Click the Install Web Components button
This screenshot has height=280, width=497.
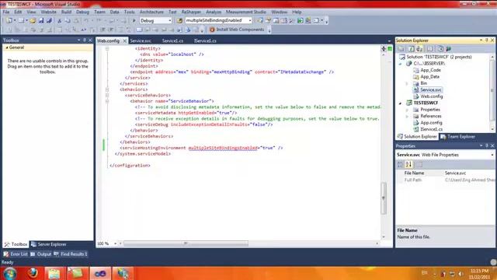click(x=236, y=30)
